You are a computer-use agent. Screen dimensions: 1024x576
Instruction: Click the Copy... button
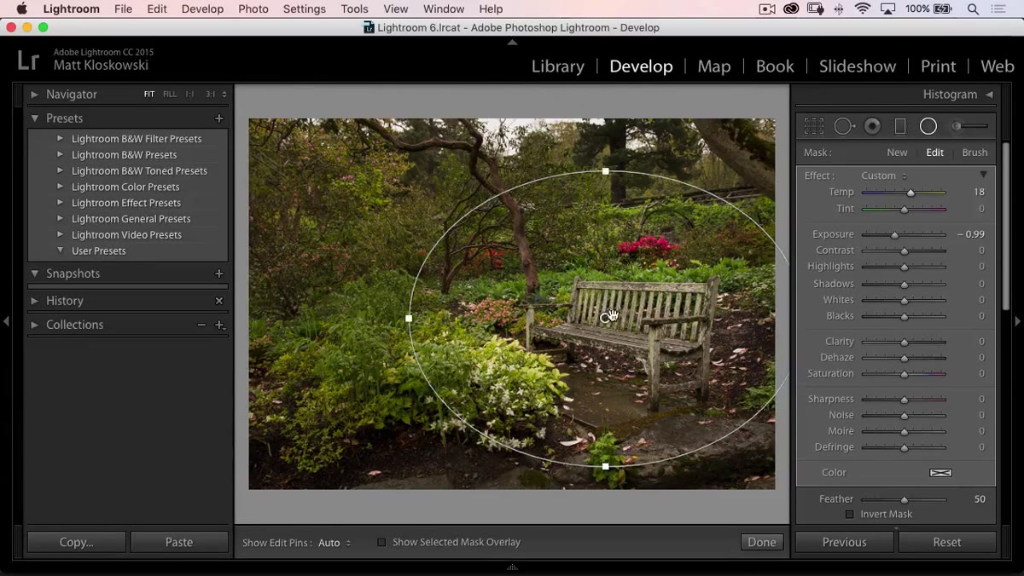[77, 542]
